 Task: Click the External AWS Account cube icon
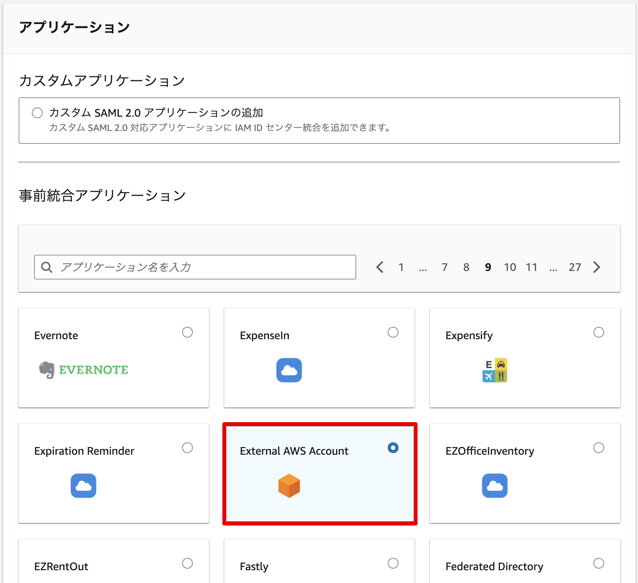[289, 486]
